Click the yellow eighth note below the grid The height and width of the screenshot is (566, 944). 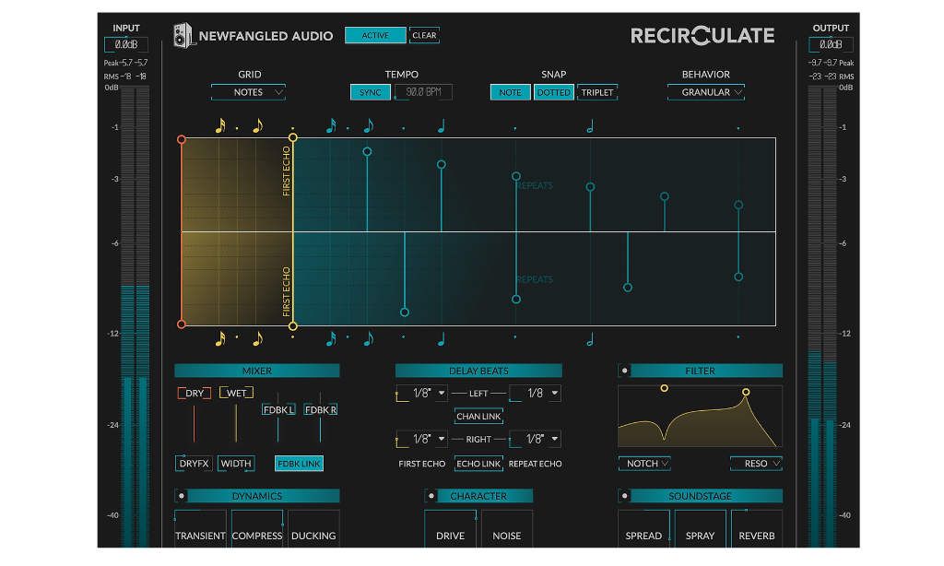point(258,338)
